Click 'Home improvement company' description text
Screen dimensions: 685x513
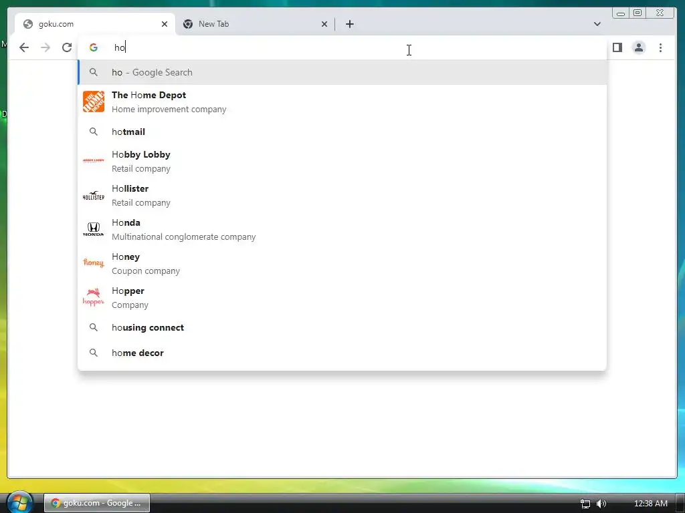point(169,110)
